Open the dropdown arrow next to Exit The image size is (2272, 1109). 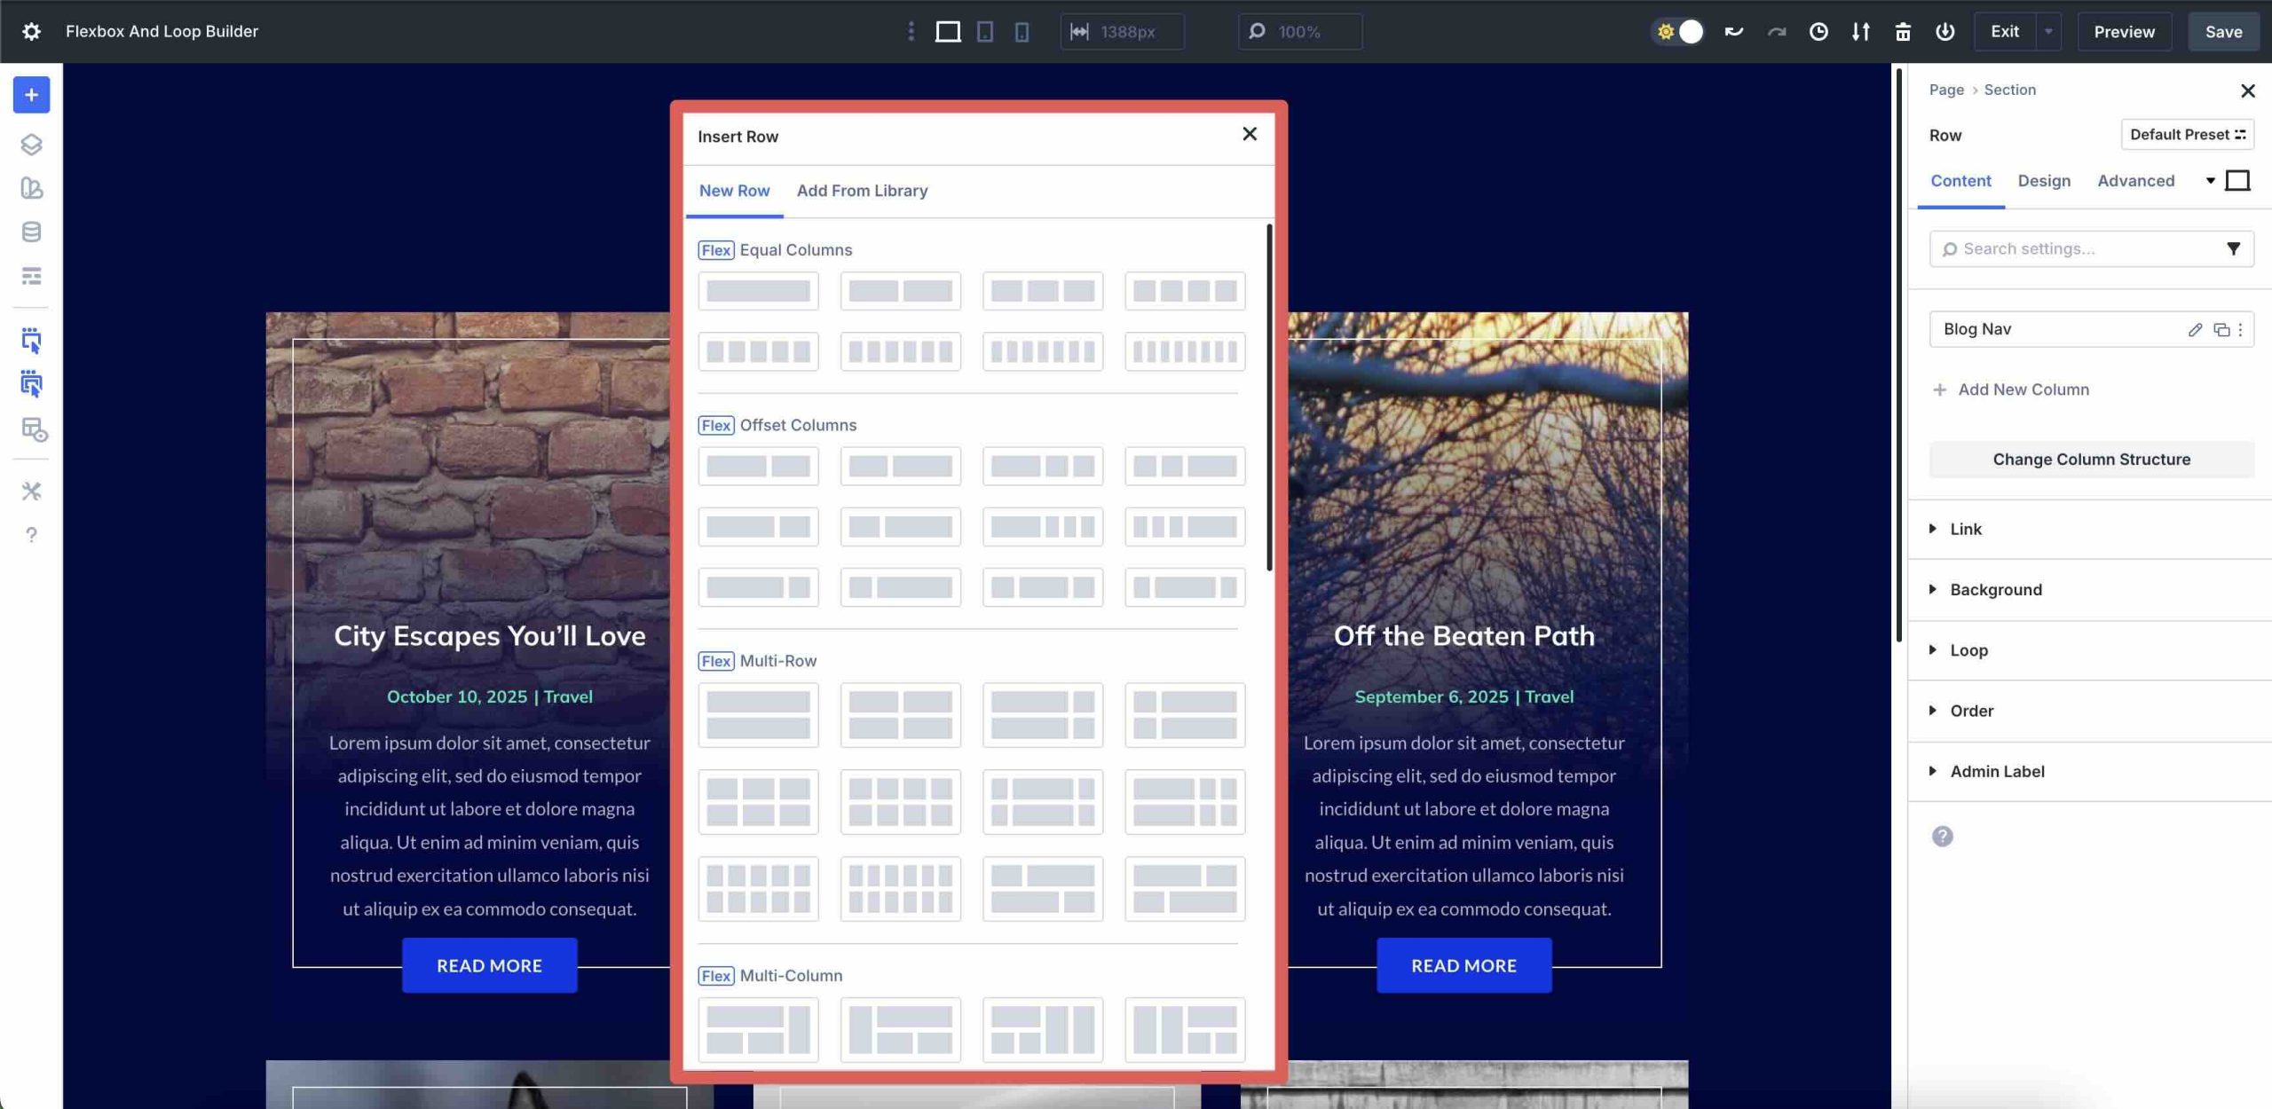(x=2048, y=31)
